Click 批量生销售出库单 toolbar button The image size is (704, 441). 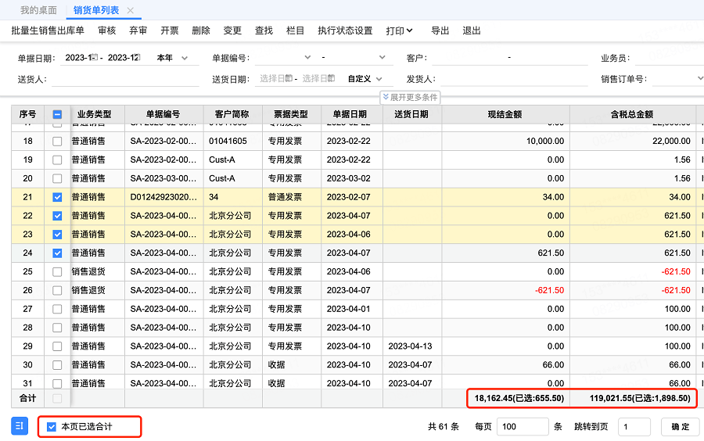pos(48,30)
